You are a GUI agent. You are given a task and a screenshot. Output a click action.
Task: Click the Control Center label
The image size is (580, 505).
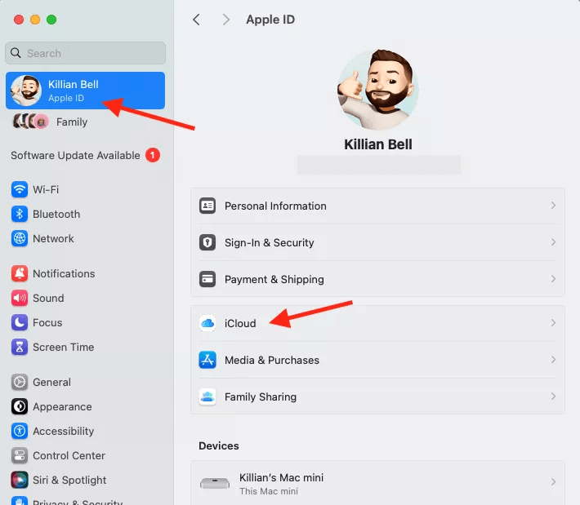(69, 455)
